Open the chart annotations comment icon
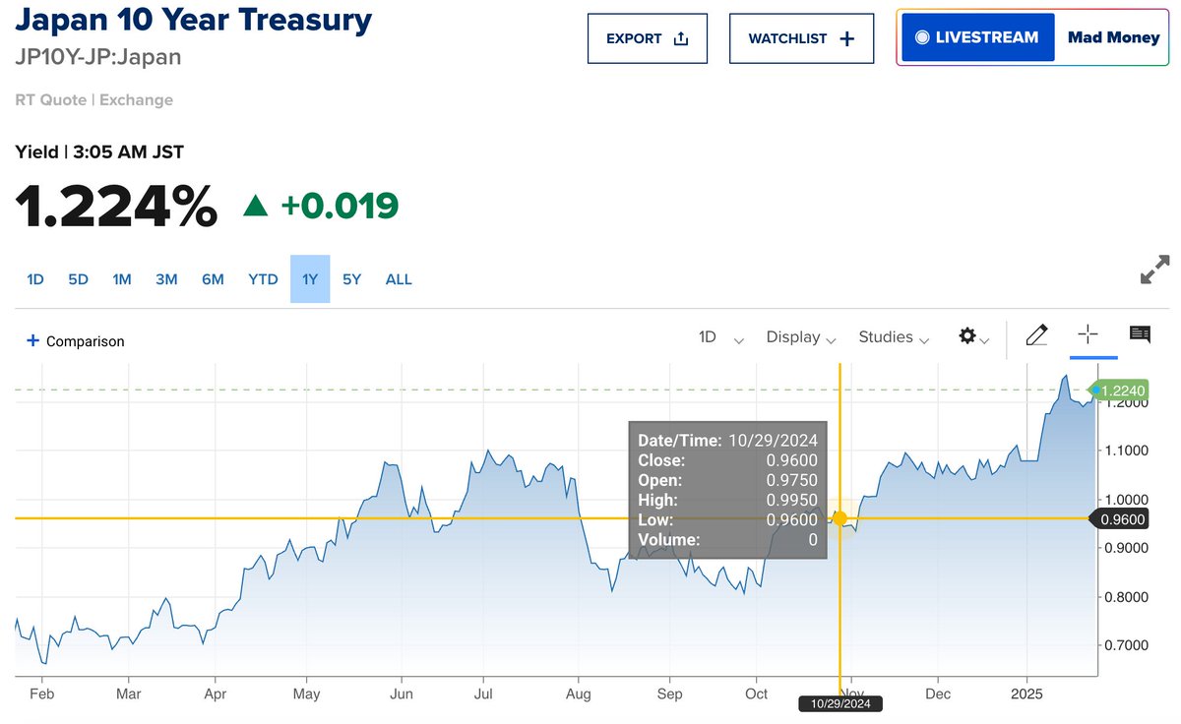This screenshot has height=724, width=1181. (x=1140, y=335)
